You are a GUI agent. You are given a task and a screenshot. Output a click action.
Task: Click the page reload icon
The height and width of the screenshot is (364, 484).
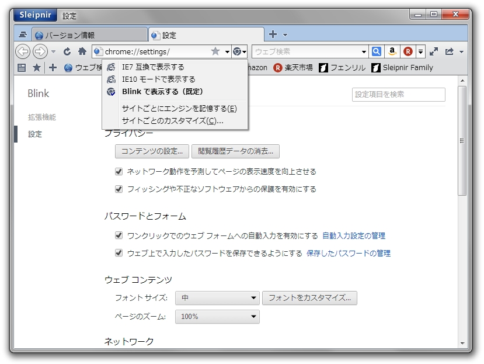[67, 51]
